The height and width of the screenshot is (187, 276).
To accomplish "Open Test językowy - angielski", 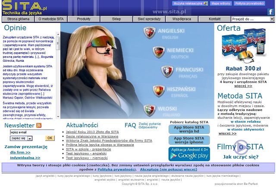I will click(86, 153).
